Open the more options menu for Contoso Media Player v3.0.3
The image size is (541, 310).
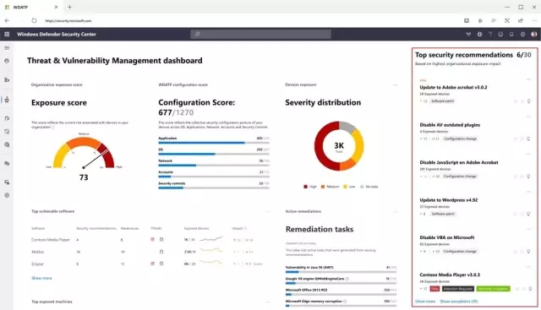pyautogui.click(x=528, y=267)
